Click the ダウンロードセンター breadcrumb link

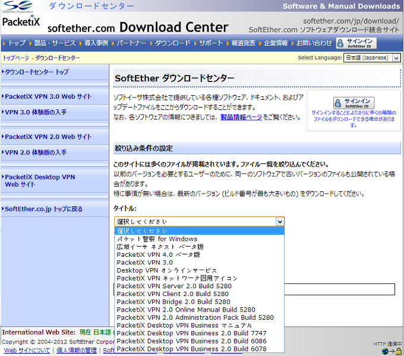[58, 58]
